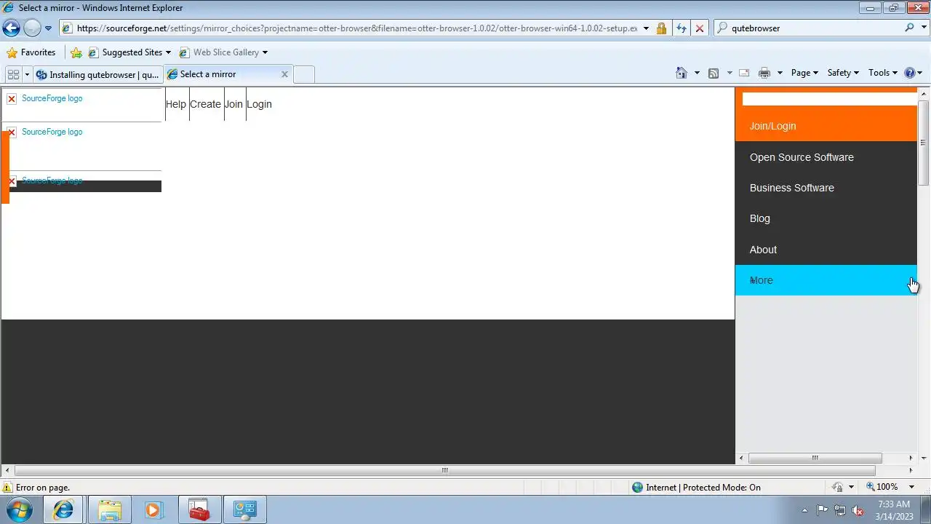Click the second SourceForge logo link
This screenshot has height=524, width=931.
(52, 132)
